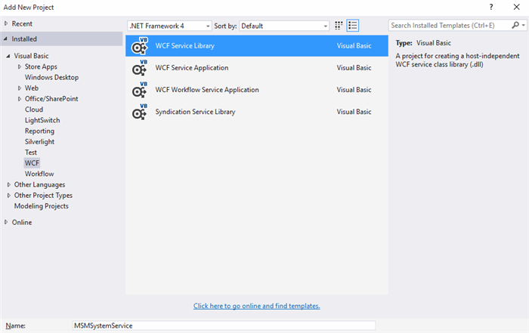Screen dimensions: 529x333
Task: Select Reporting in the tree
Action: (39, 131)
